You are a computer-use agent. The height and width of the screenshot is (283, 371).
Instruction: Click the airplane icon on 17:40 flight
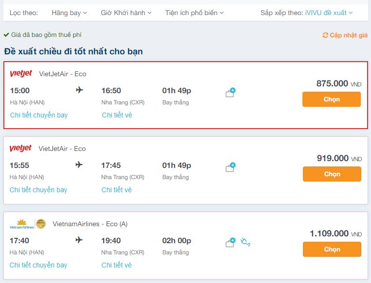pyautogui.click(x=79, y=240)
